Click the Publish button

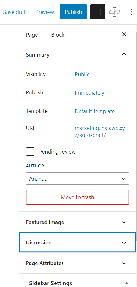(x=73, y=12)
